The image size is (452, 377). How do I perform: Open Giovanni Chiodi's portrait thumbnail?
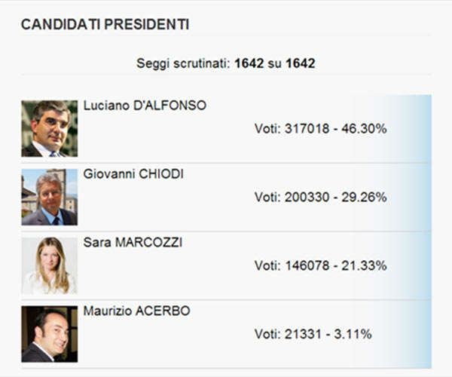[x=49, y=197]
